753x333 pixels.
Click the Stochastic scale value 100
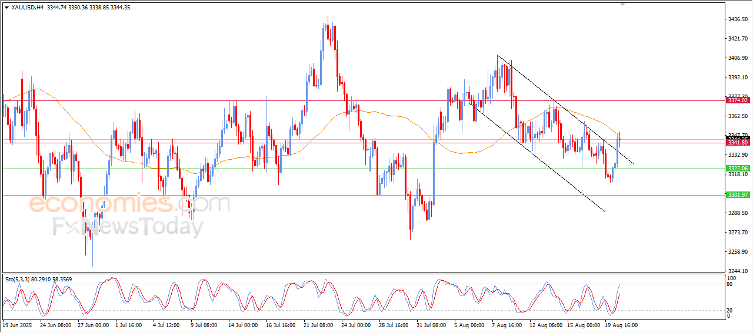pyautogui.click(x=732, y=278)
